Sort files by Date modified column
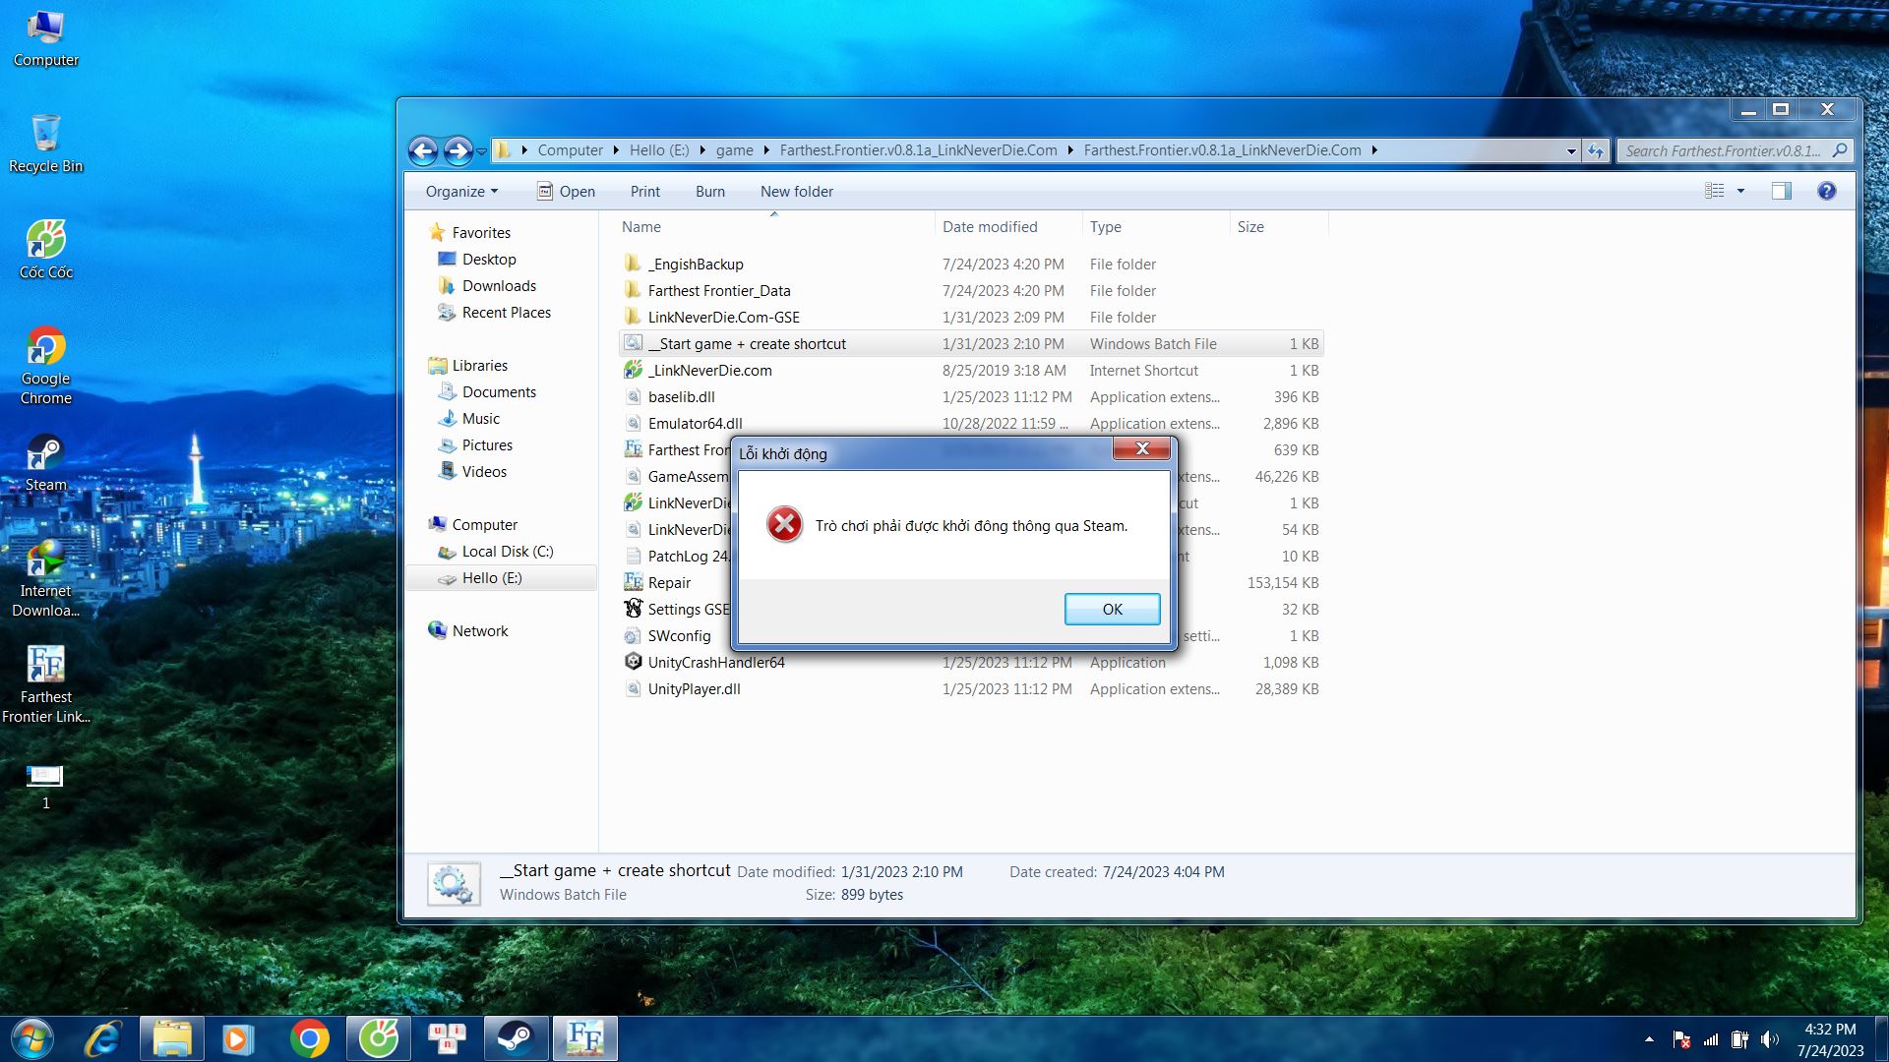1889x1062 pixels. (x=990, y=226)
